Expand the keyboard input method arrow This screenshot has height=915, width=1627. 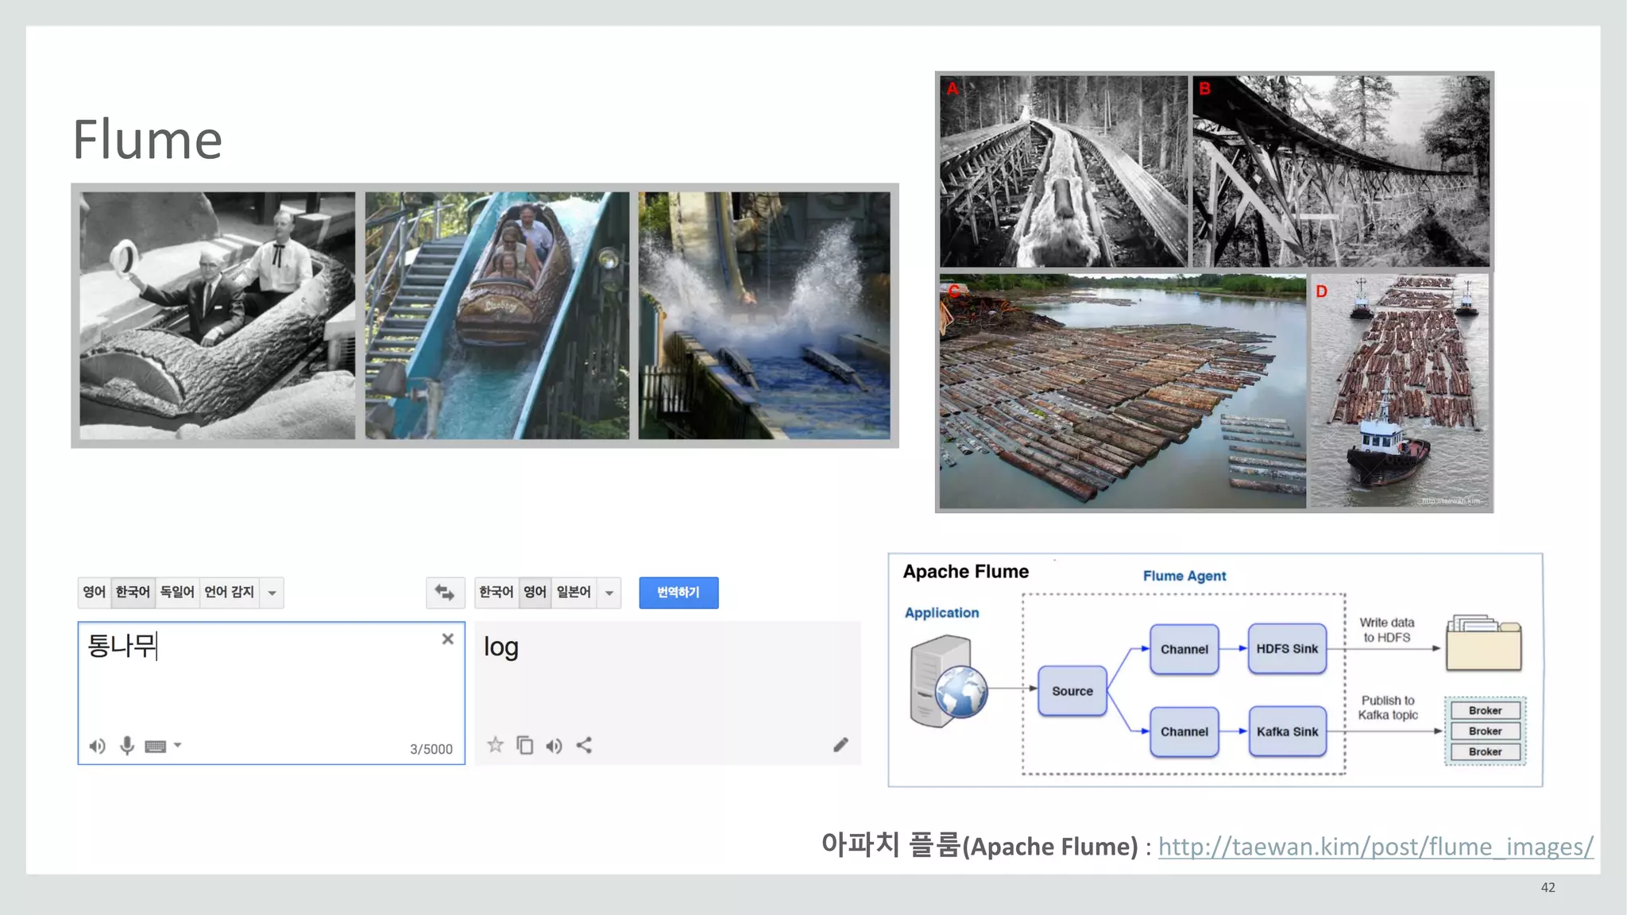178,745
